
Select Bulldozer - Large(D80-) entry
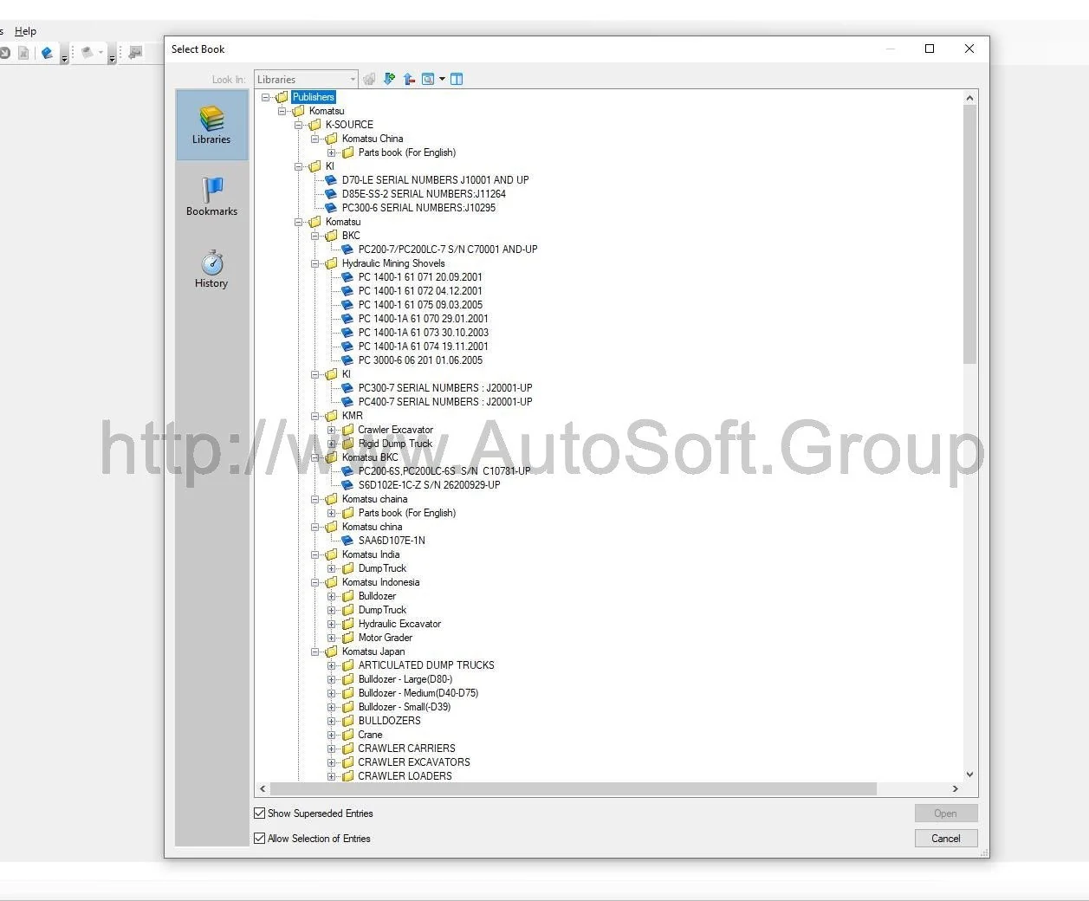(405, 679)
